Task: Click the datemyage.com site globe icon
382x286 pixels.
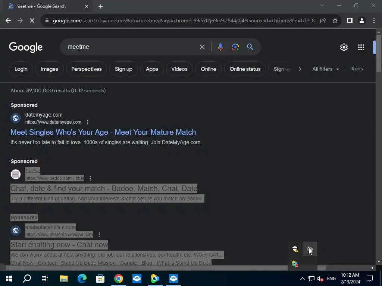Action: pyautogui.click(x=16, y=118)
